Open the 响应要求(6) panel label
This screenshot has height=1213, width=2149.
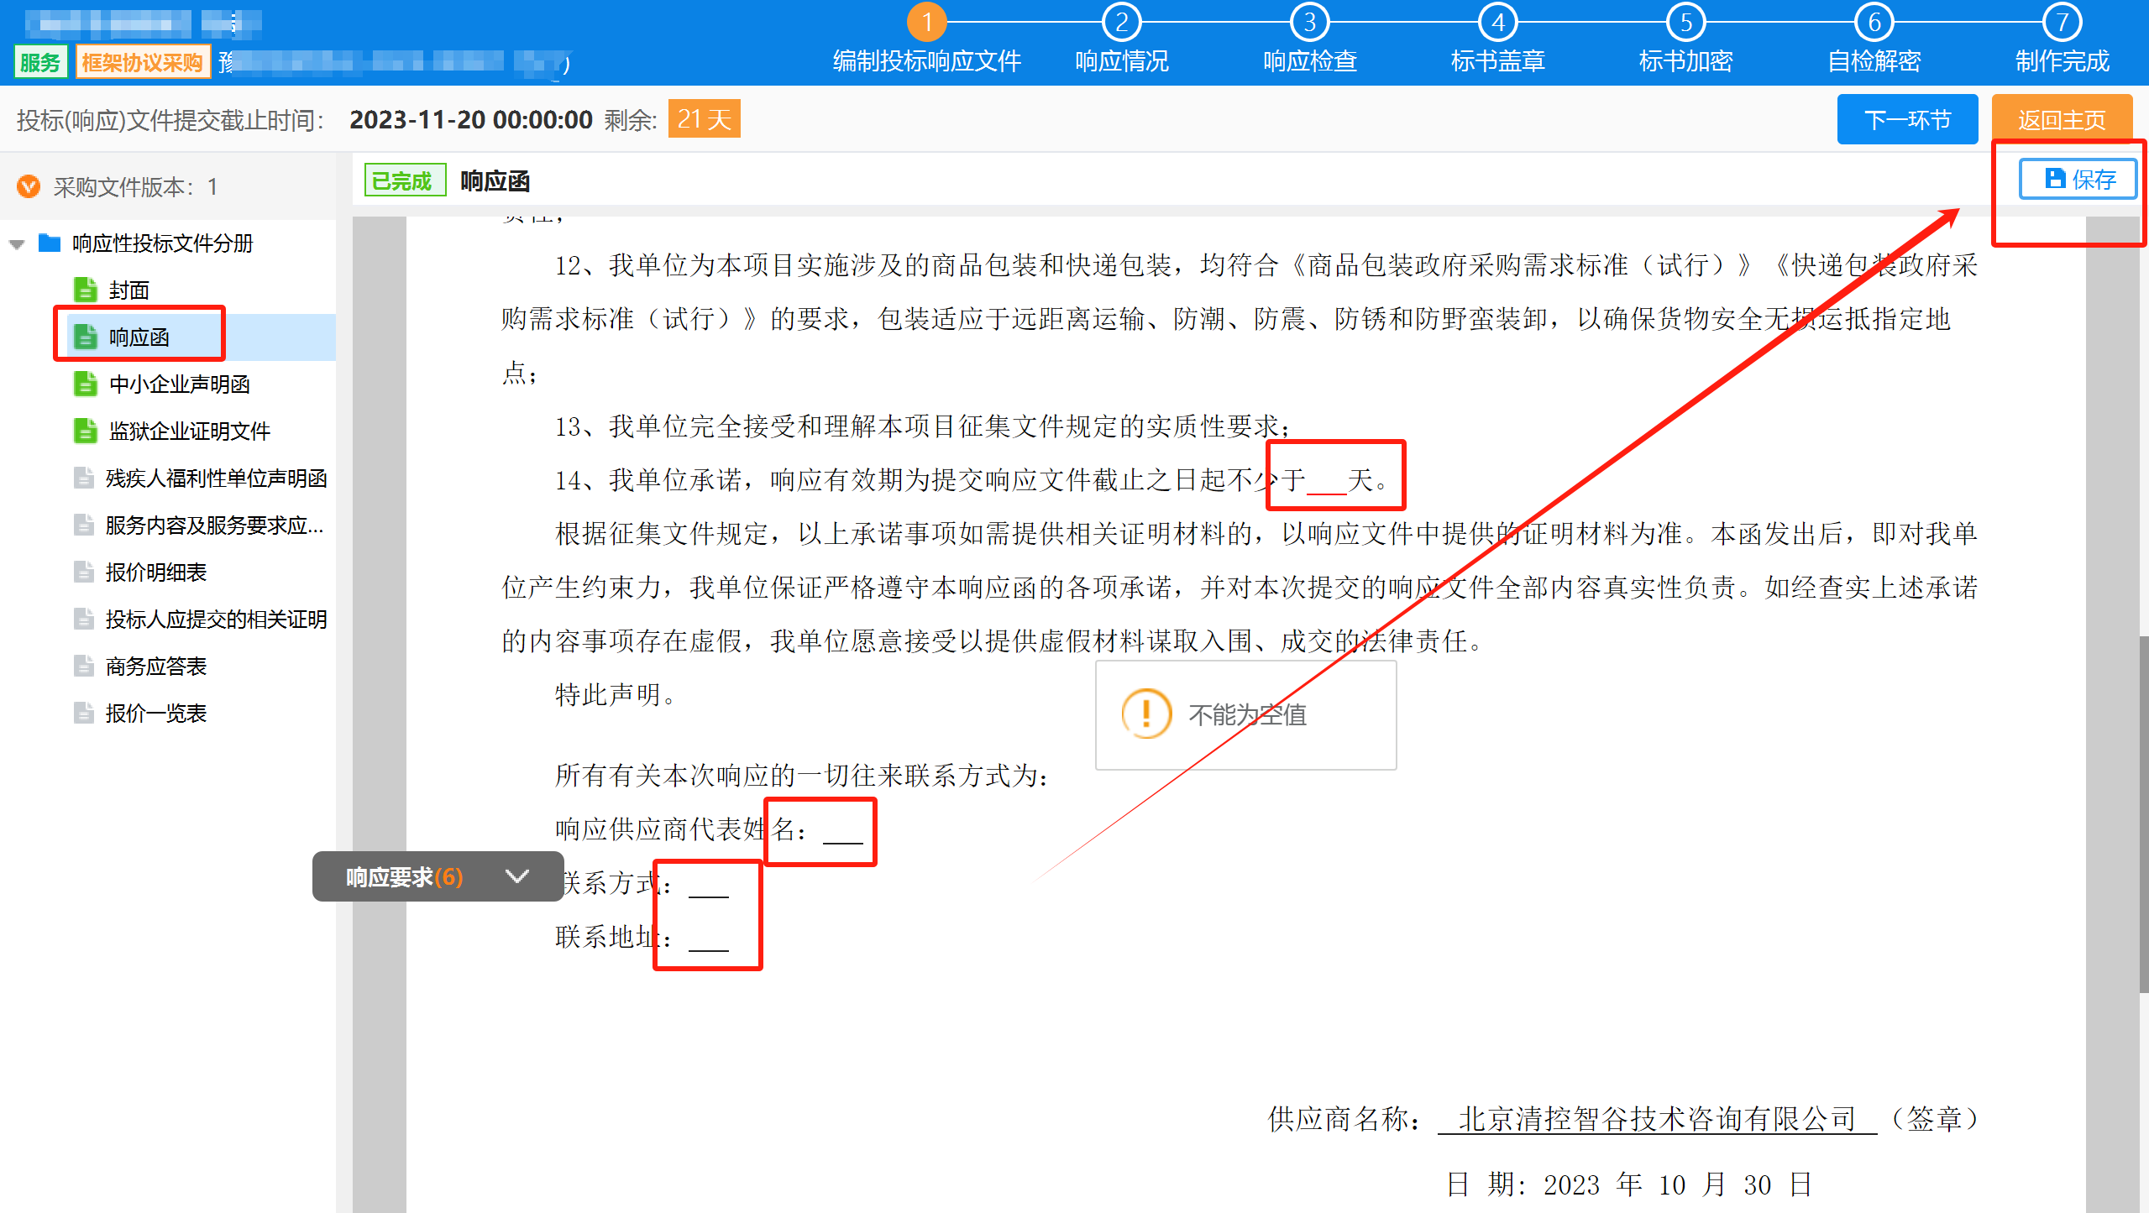pyautogui.click(x=404, y=877)
